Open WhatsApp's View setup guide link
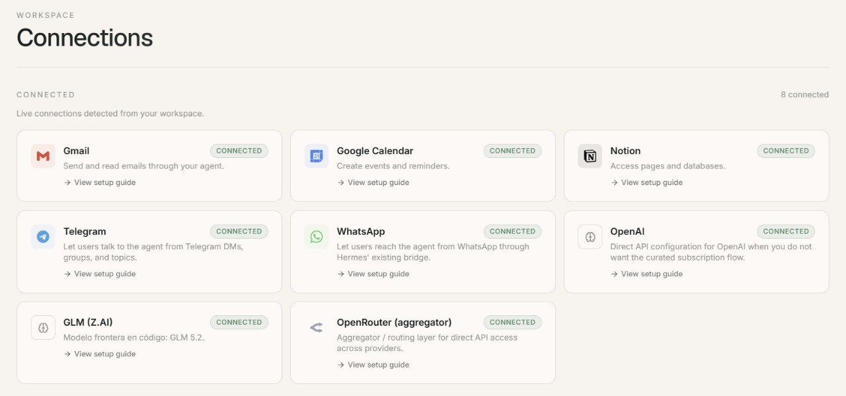Image resolution: width=846 pixels, height=396 pixels. point(373,274)
